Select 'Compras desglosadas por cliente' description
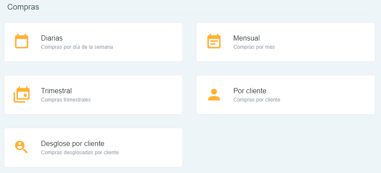Image resolution: width=381 pixels, height=173 pixels. pyautogui.click(x=80, y=153)
